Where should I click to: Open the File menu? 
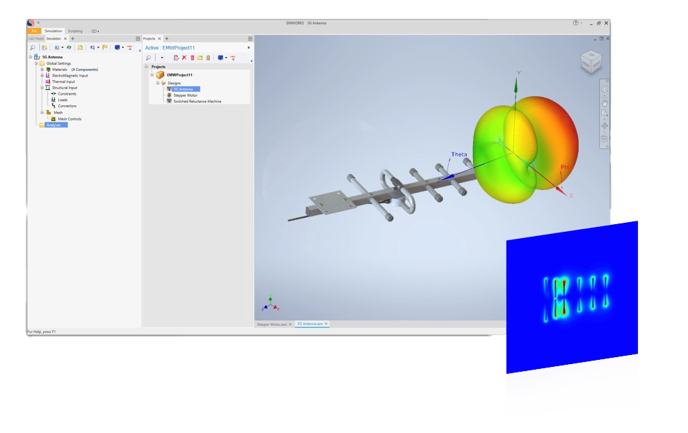34,31
